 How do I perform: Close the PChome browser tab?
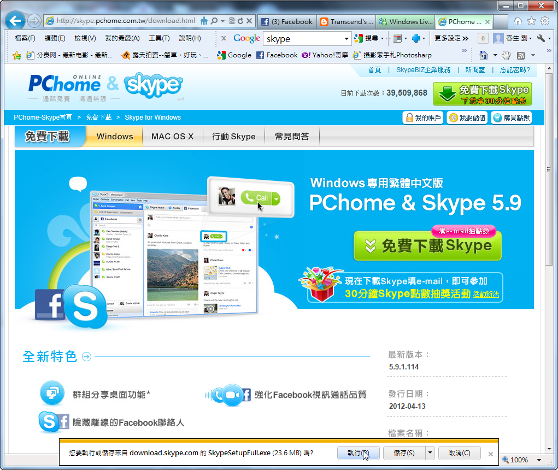coord(487,22)
